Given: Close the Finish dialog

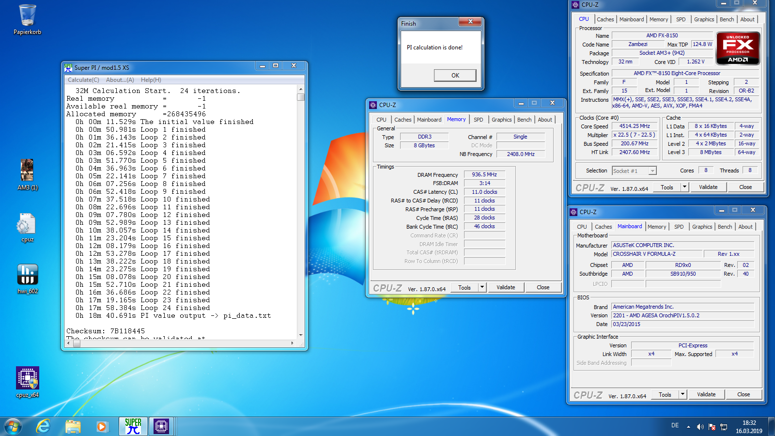Looking at the screenshot, I should tap(470, 22).
